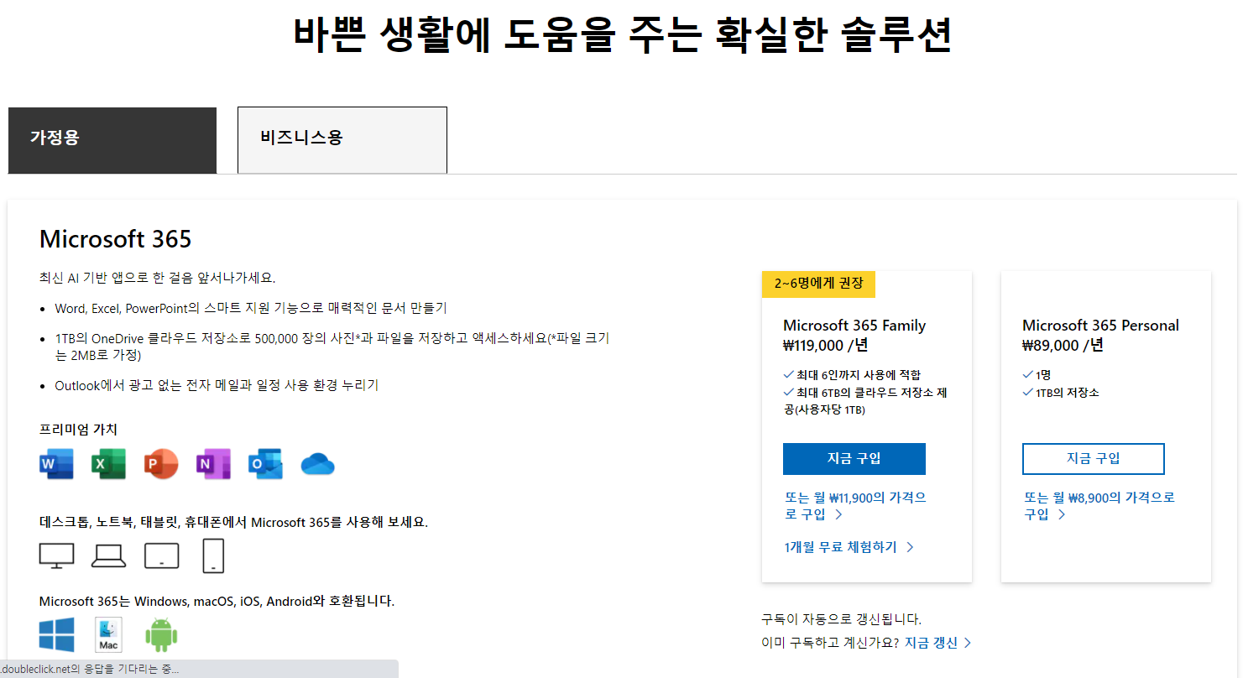Click 지금 구입 for Microsoft 365 Personal

pyautogui.click(x=1094, y=459)
